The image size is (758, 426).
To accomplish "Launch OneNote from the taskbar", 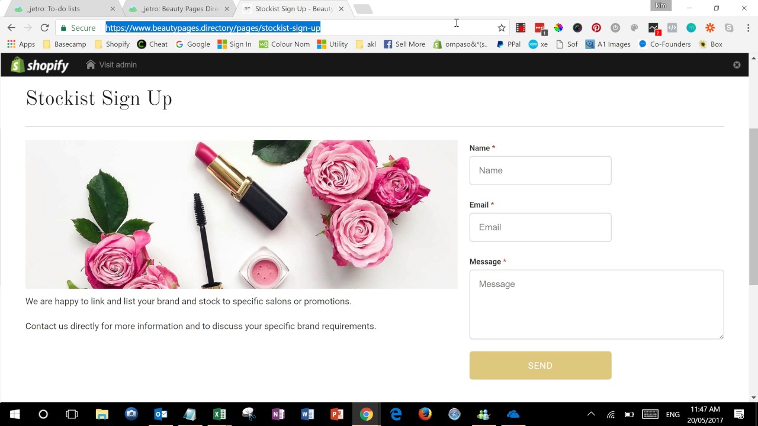I will [x=278, y=414].
